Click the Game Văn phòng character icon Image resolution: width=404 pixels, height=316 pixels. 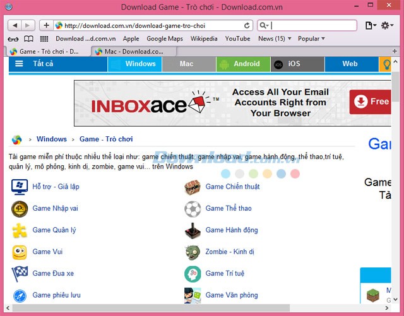pos(193,296)
